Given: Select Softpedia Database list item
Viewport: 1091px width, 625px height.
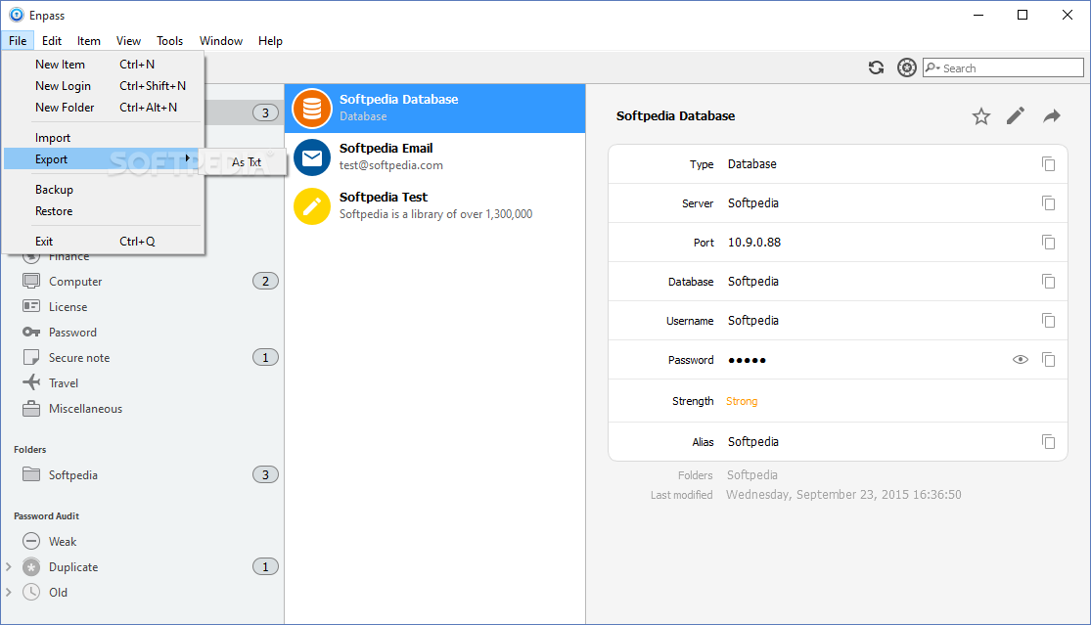Looking at the screenshot, I should 434,109.
